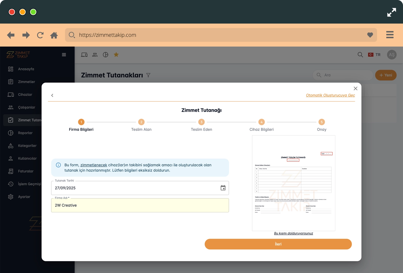The width and height of the screenshot is (403, 273).
Task: Click the star favorites icon in top toolbar
Action: [116, 54]
